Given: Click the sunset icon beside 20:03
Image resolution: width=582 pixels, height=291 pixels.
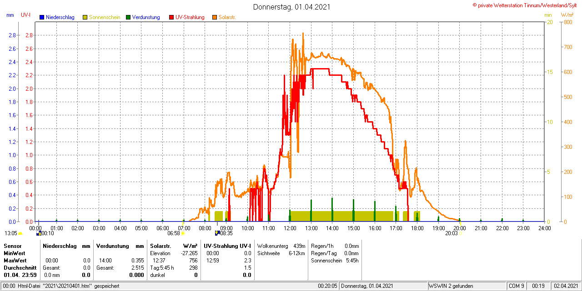Looking at the screenshot, I should coord(461,233).
